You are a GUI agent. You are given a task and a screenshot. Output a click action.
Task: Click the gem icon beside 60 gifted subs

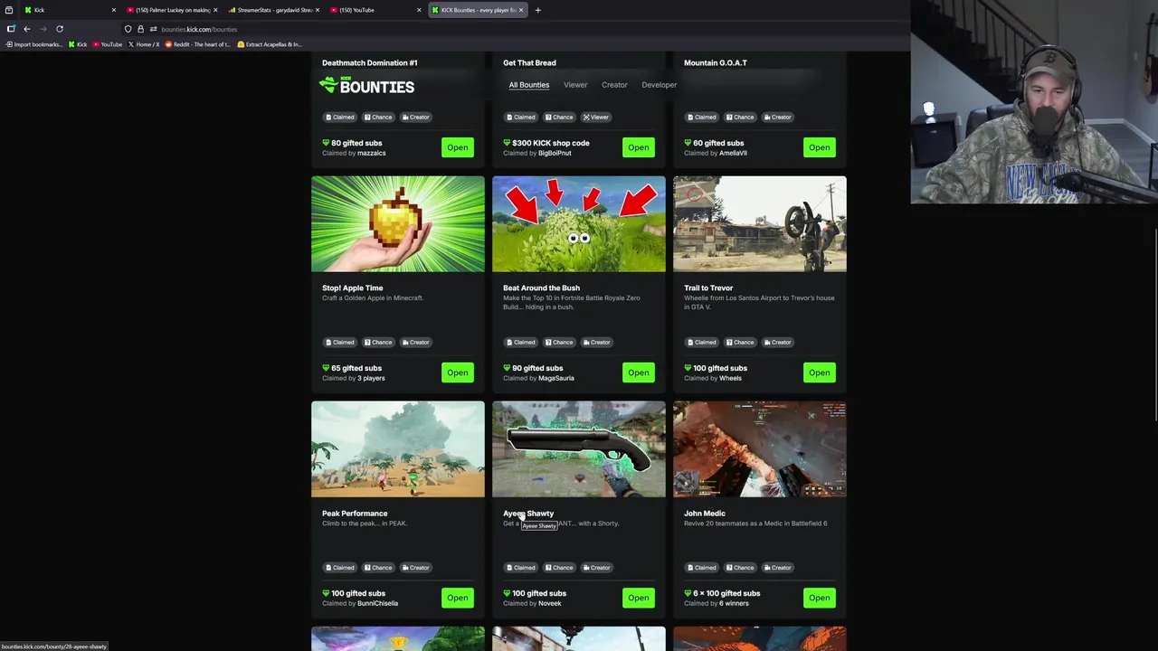click(x=688, y=143)
